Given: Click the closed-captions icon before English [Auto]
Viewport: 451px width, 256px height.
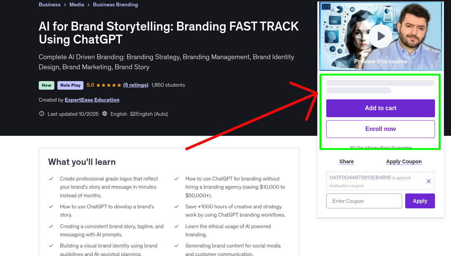Looking at the screenshot, I should [x=133, y=114].
